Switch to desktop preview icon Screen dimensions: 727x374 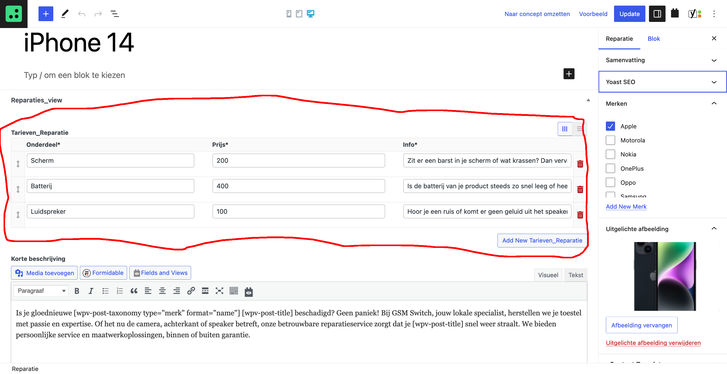310,14
